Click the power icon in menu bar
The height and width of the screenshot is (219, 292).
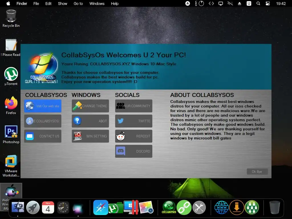coord(201,3)
